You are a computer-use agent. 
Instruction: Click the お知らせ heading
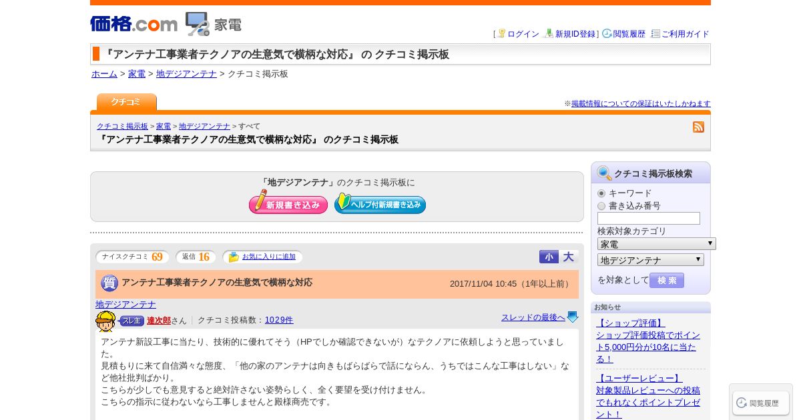(x=607, y=307)
